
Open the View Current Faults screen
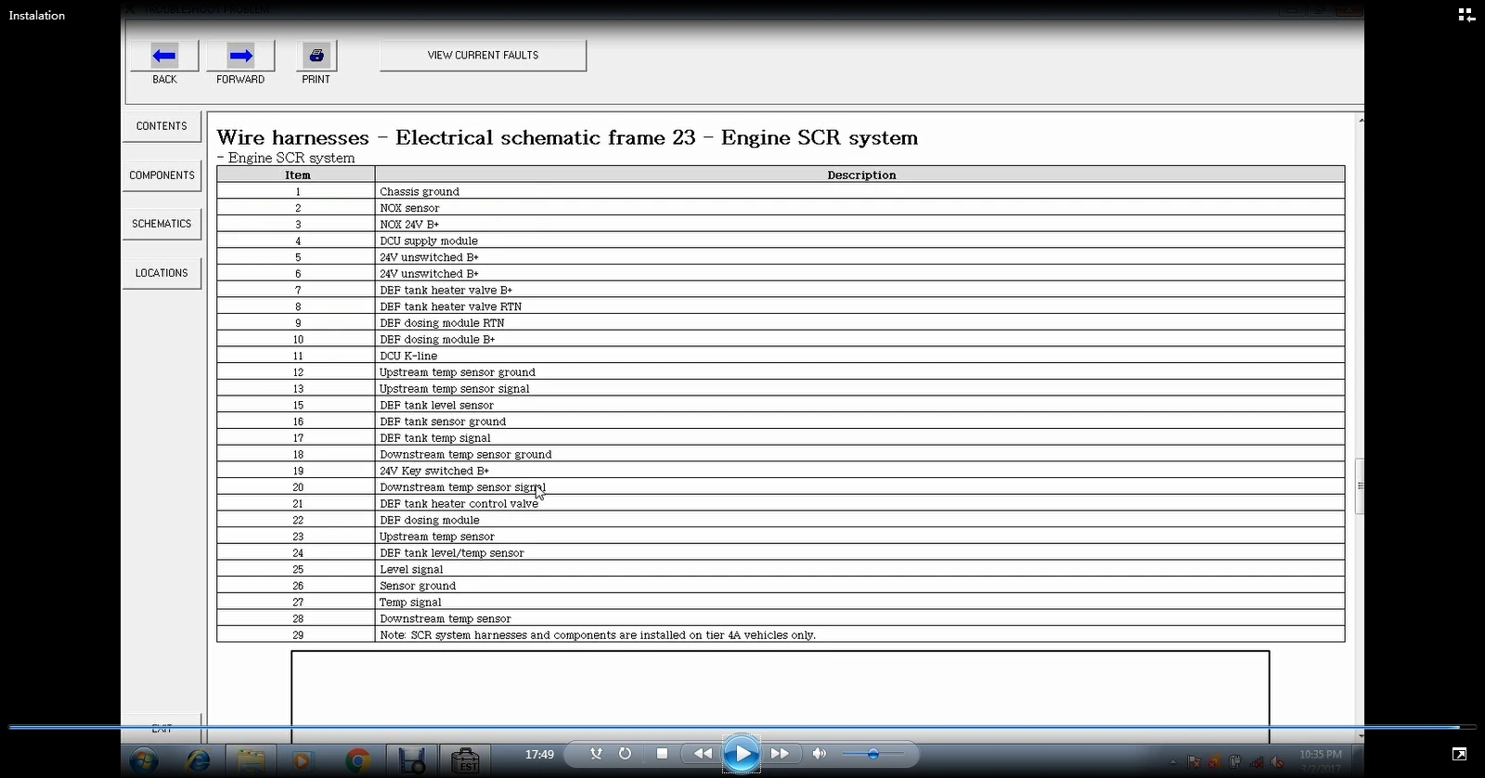click(x=483, y=56)
